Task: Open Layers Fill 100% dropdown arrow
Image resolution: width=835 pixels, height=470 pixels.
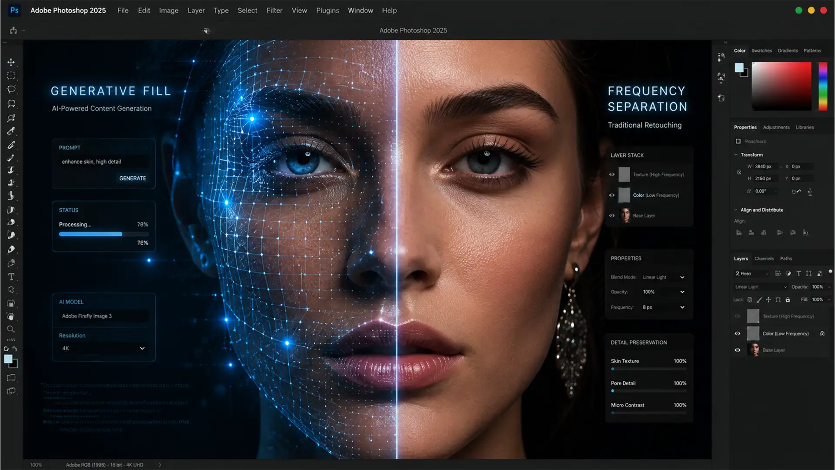Action: 829,299
